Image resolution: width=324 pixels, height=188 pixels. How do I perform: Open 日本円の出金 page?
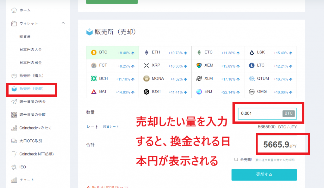(31, 63)
